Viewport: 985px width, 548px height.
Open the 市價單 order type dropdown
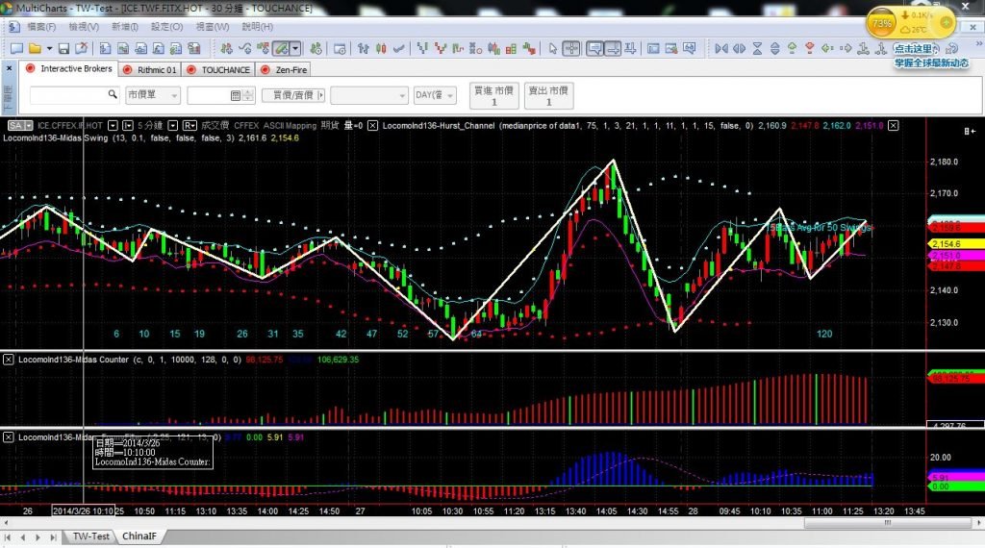[x=153, y=95]
